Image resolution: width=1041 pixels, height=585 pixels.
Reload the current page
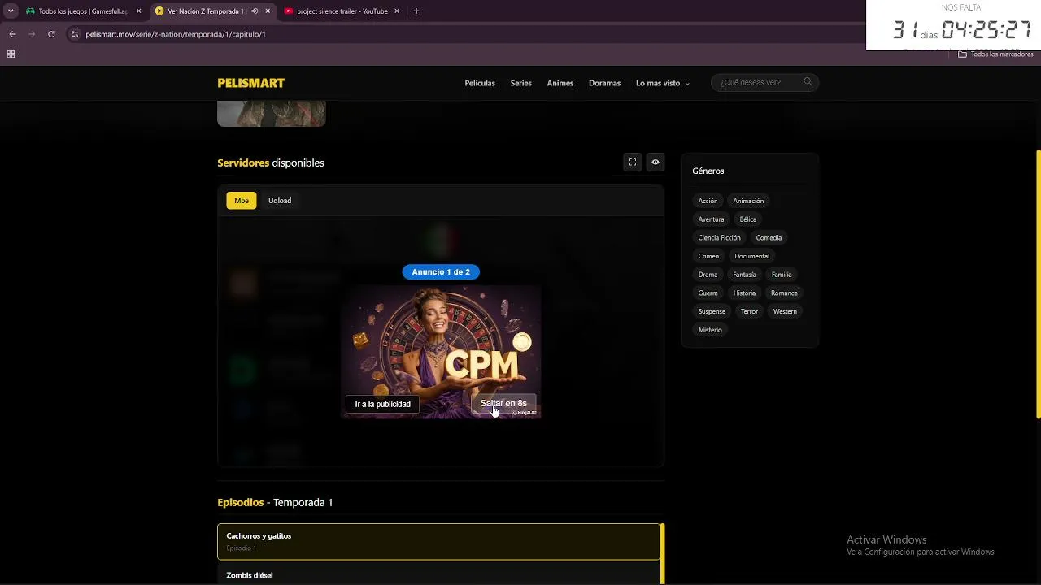(51, 34)
